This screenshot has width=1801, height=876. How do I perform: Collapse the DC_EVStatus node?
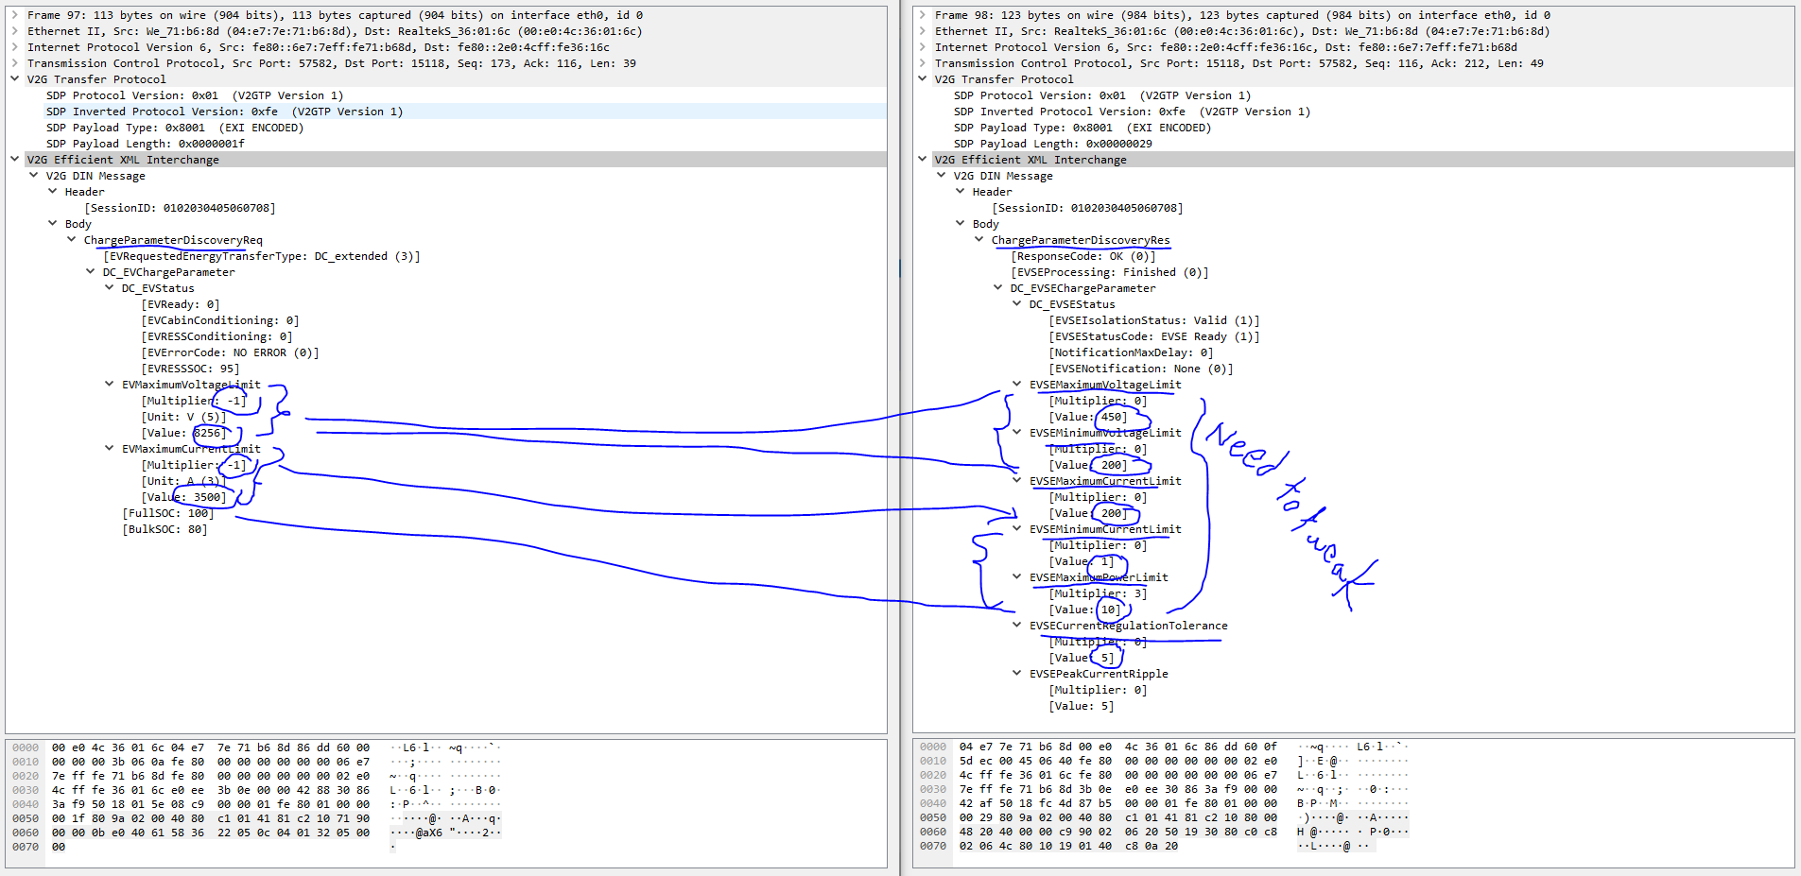click(x=110, y=288)
